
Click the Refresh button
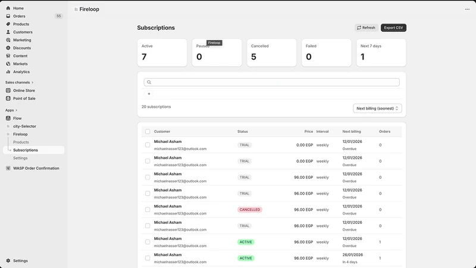click(x=366, y=27)
